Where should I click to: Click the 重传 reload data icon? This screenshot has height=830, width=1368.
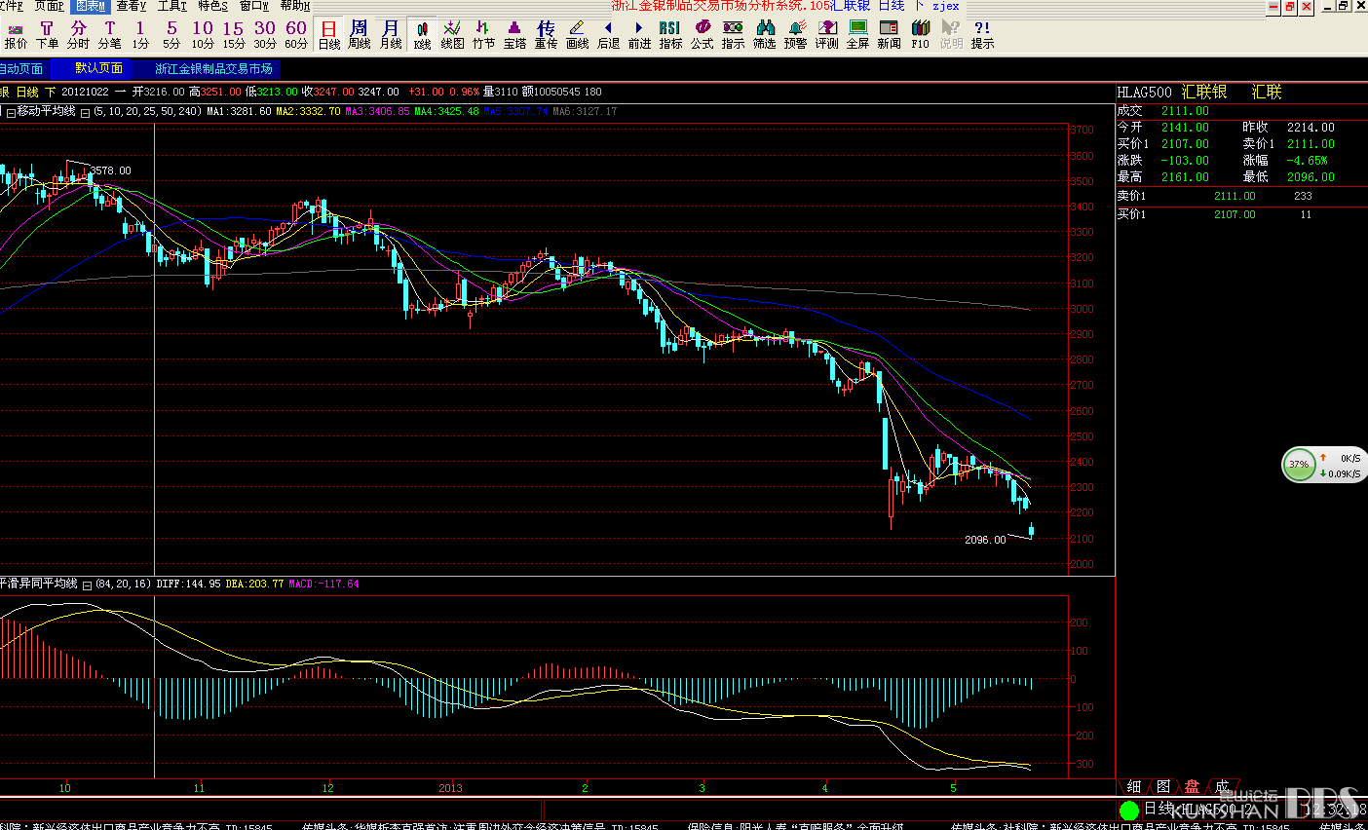click(x=547, y=35)
